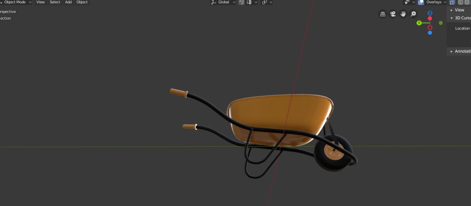Open the Object menu
The image size is (471, 206).
82,2
